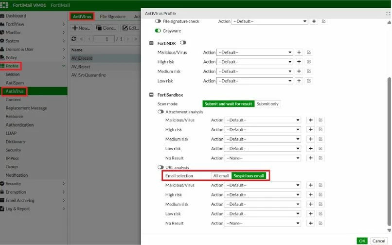The image size is (392, 245).
Task: Click the Clone profile button
Action: [x=107, y=28]
